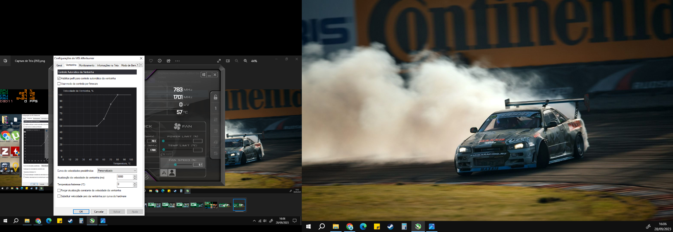673x232 pixels.
Task: Open Sticky Notes on the taskbar below the wallpaper
Action: point(377,226)
